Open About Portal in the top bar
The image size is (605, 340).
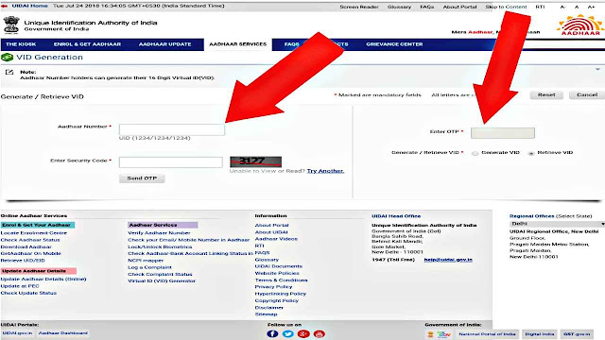459,7
